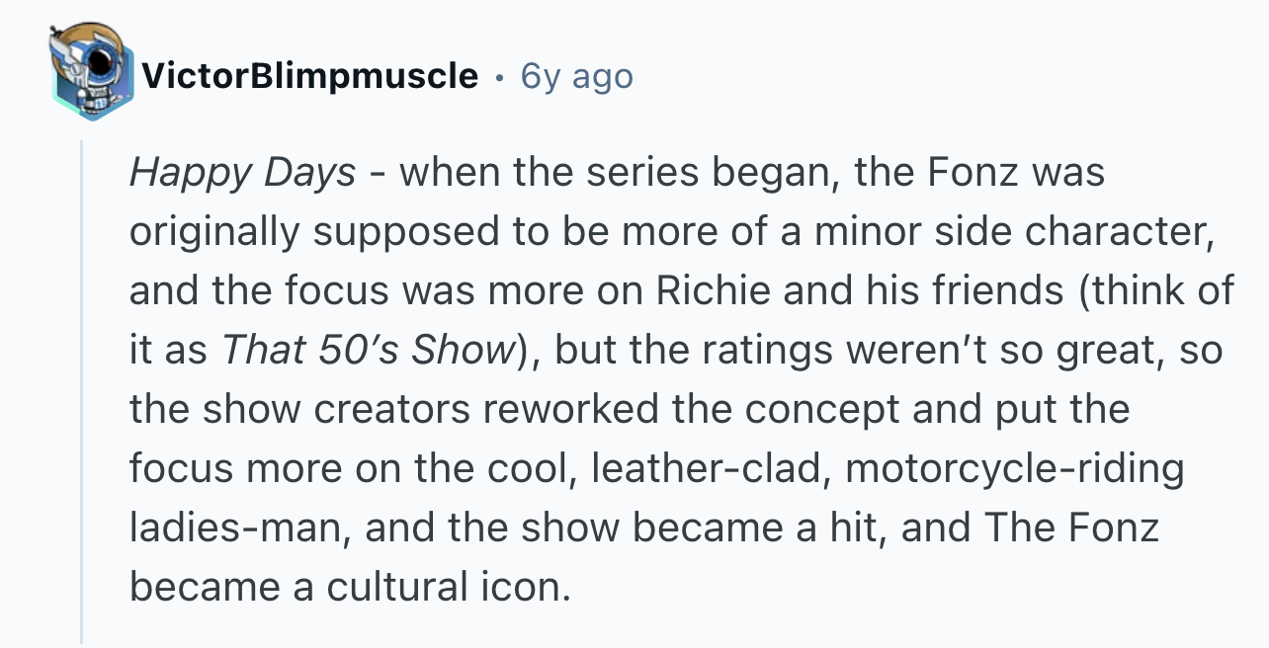Open the '6y ago' comment timestamp
Viewport: 1269px width, 648px height.
577,75
